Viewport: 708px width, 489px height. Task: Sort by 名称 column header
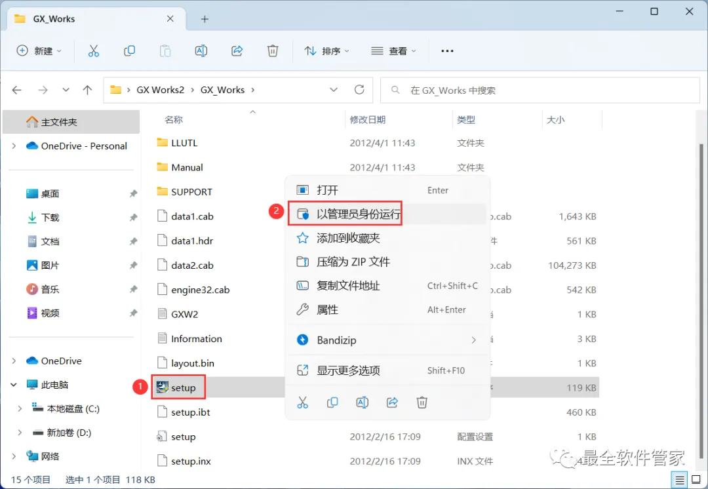tap(173, 120)
